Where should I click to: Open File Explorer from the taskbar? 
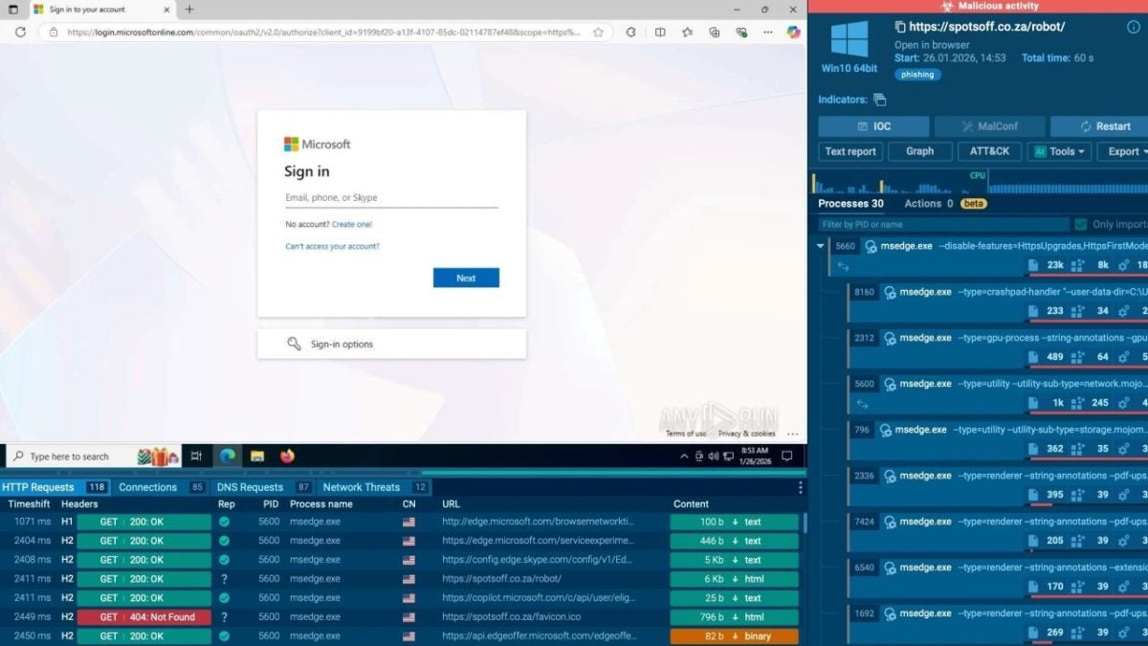[x=256, y=456]
